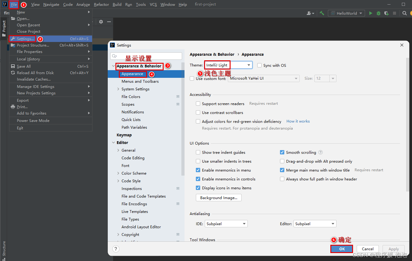Toggle Always show full path in window header

coord(282,179)
